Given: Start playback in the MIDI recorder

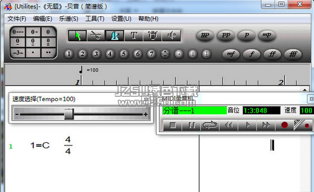Looking at the screenshot, I should coord(248,125).
